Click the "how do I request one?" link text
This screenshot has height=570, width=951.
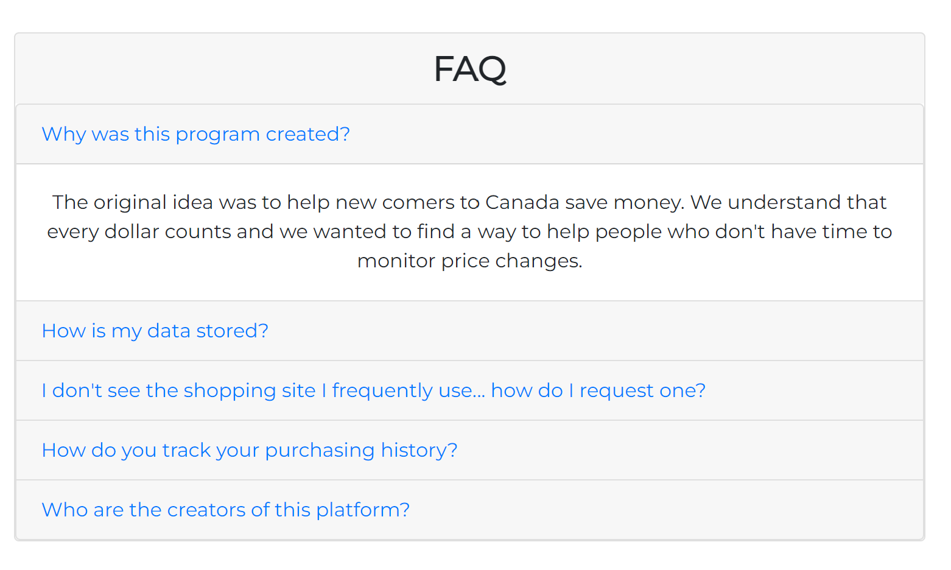598,390
